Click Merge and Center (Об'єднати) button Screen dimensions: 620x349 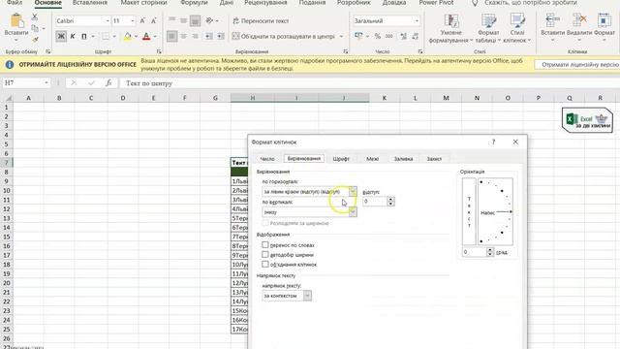click(x=283, y=37)
